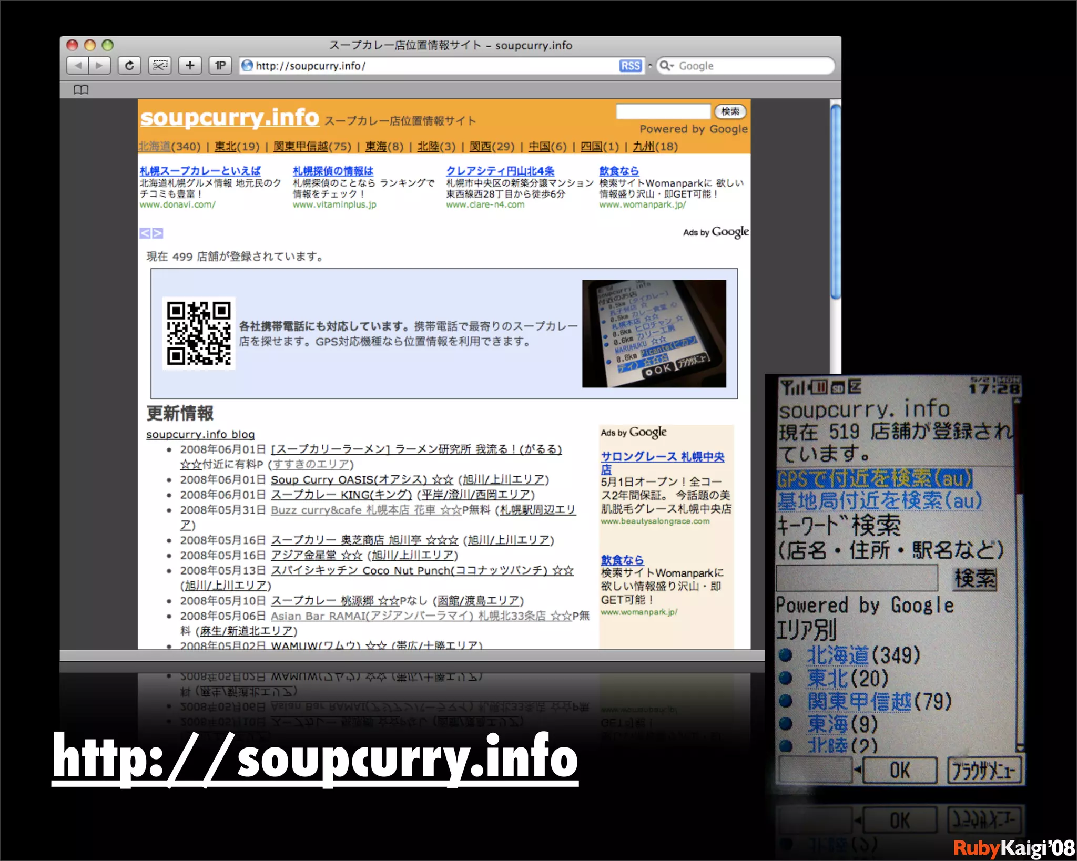Click the web clip scissors icon
This screenshot has width=1077, height=861.
(160, 66)
